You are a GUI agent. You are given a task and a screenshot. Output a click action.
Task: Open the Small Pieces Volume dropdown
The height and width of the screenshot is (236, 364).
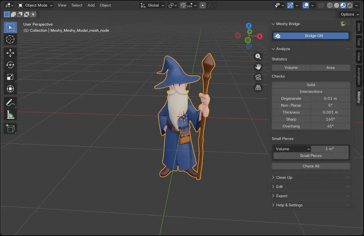point(292,149)
